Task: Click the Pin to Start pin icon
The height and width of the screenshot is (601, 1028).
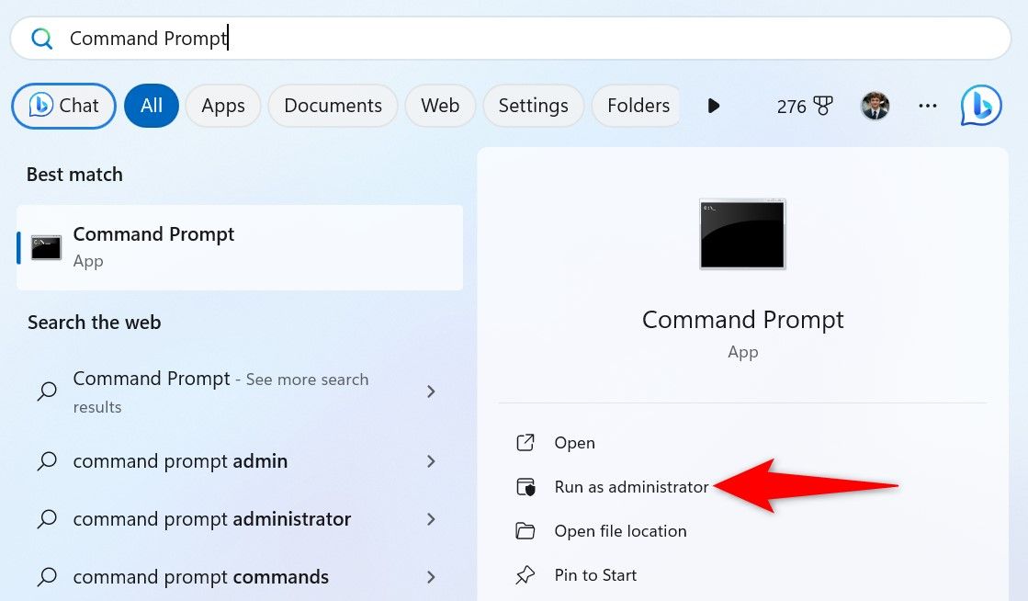Action: click(525, 575)
